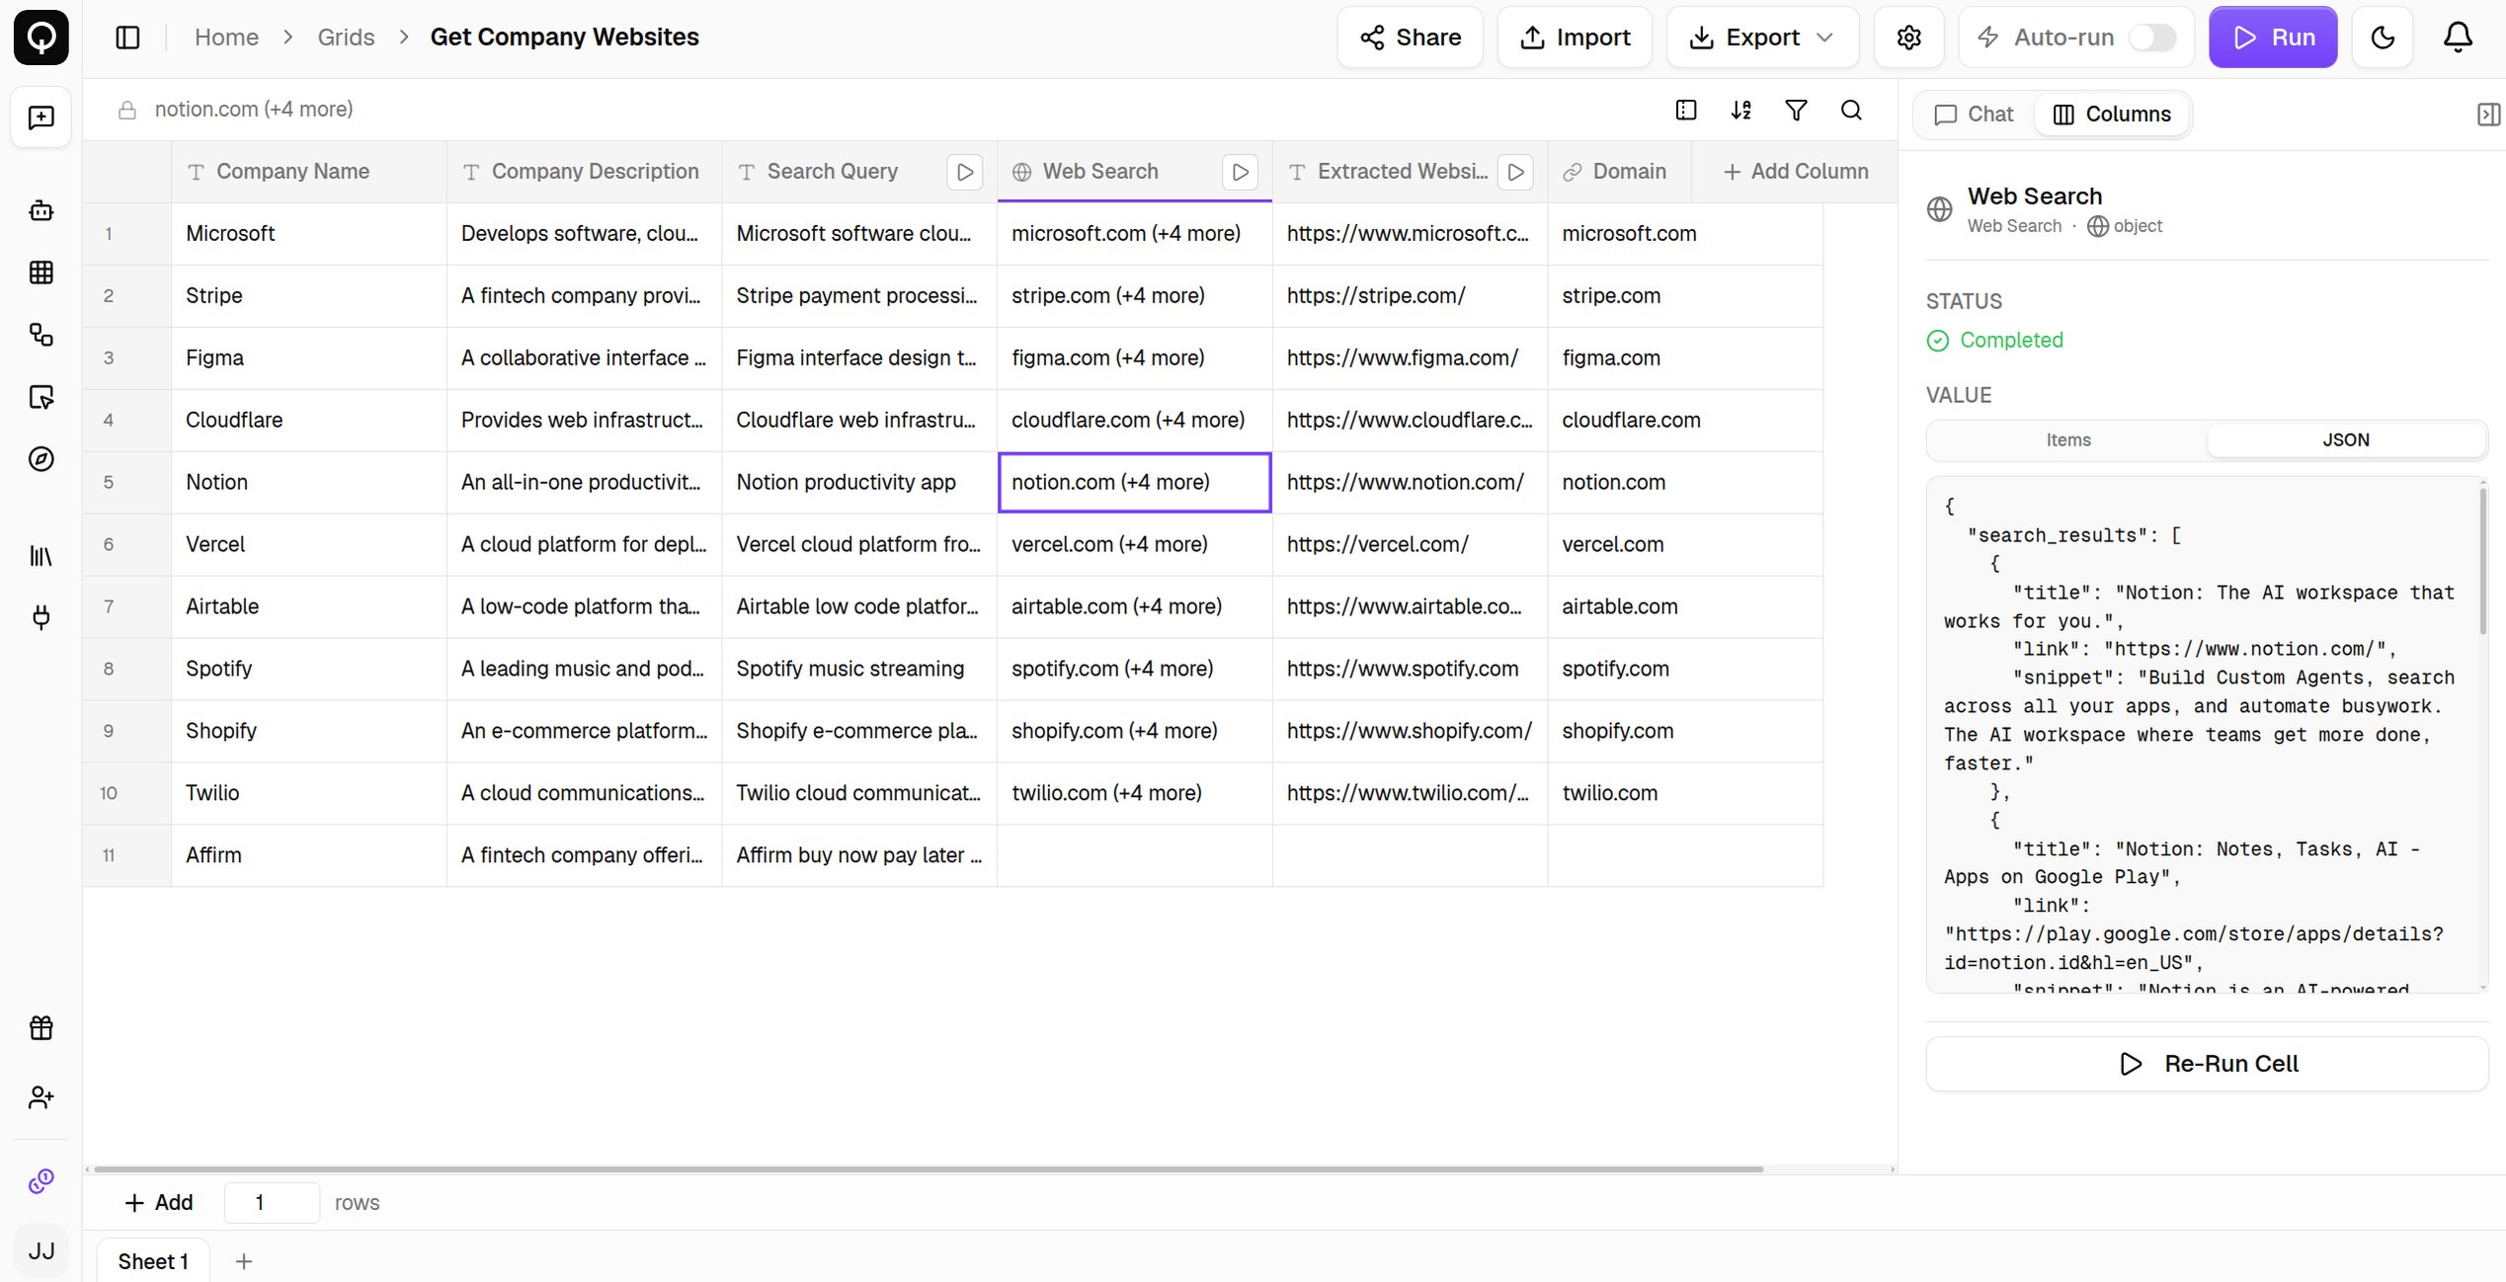This screenshot has width=2506, height=1282.
Task: Click the rows count input field
Action: (272, 1202)
